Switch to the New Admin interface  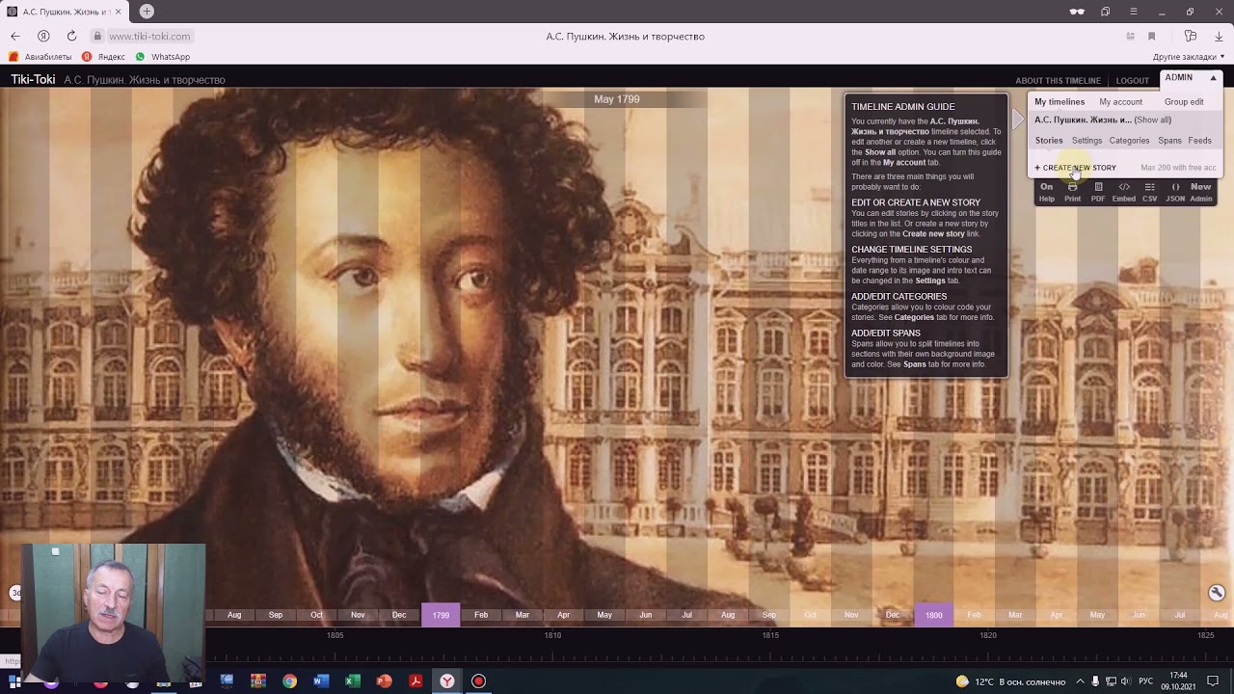tap(1201, 192)
